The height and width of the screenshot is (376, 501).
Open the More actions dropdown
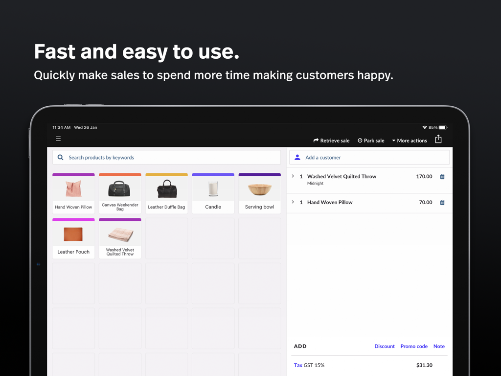coord(410,141)
